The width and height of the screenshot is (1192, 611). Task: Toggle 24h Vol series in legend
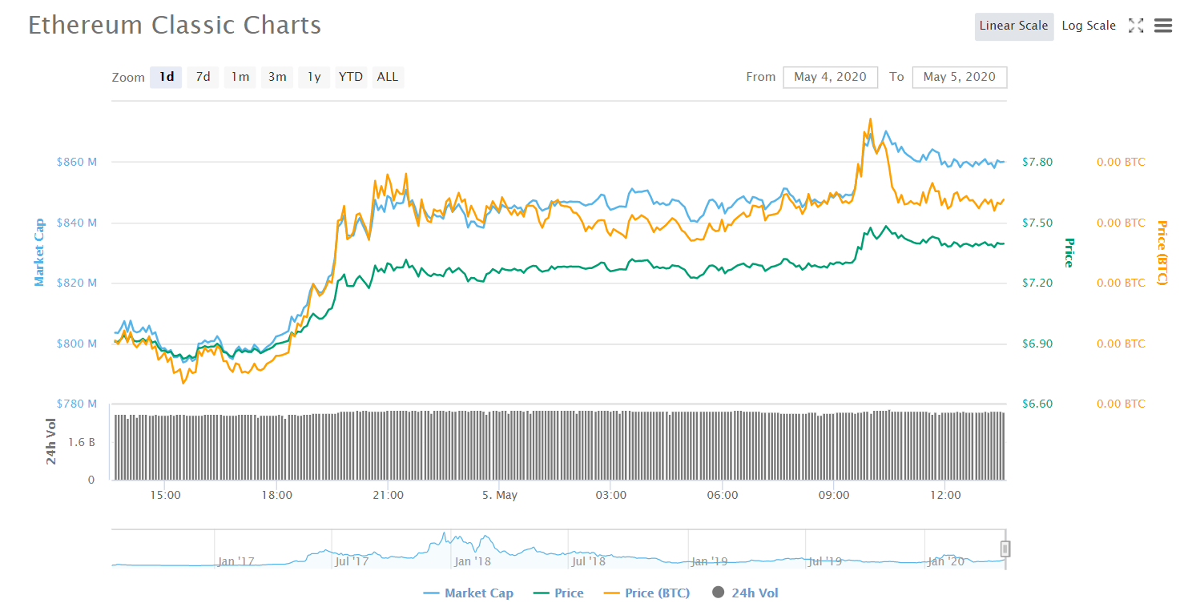tap(745, 593)
